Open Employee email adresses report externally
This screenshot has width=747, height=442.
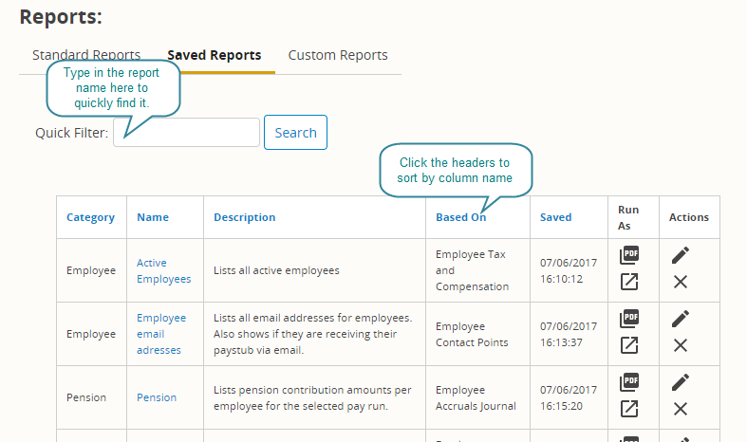pos(629,345)
